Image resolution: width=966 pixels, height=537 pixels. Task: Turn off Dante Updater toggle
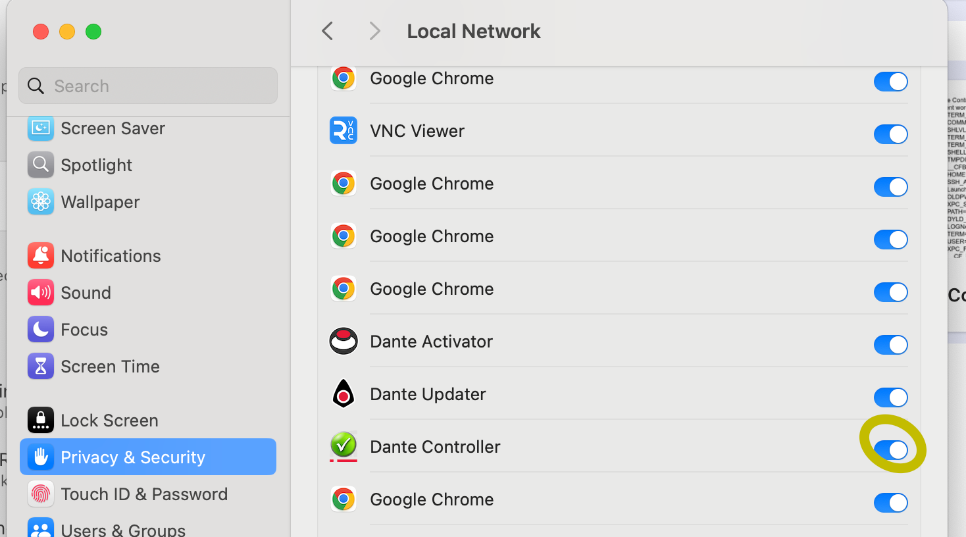coord(891,397)
